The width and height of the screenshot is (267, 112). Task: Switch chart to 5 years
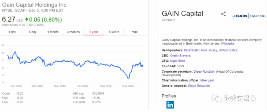[114, 32]
